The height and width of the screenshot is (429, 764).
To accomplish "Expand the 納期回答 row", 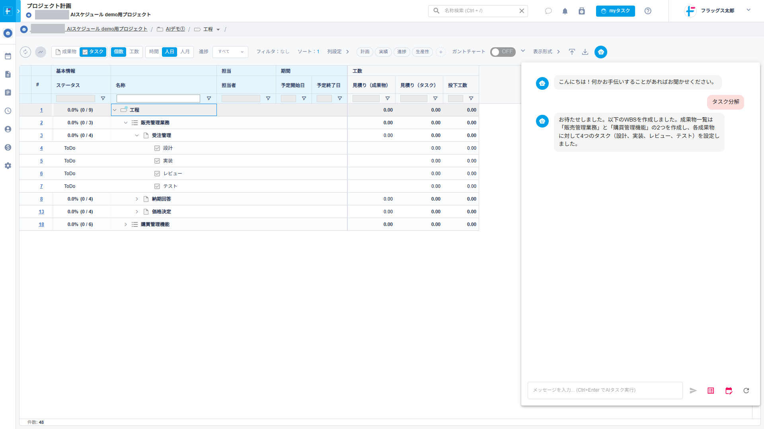I will click(137, 199).
